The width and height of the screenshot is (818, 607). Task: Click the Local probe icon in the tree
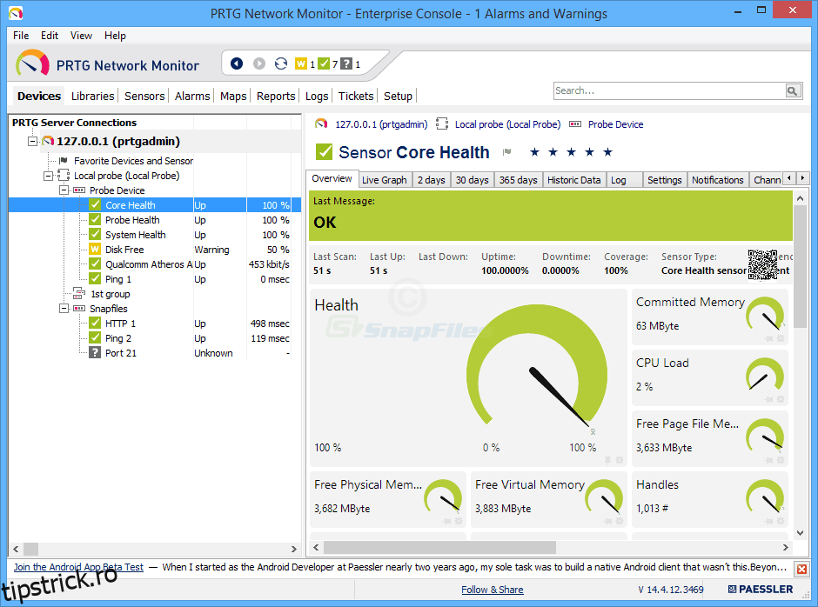(x=64, y=175)
